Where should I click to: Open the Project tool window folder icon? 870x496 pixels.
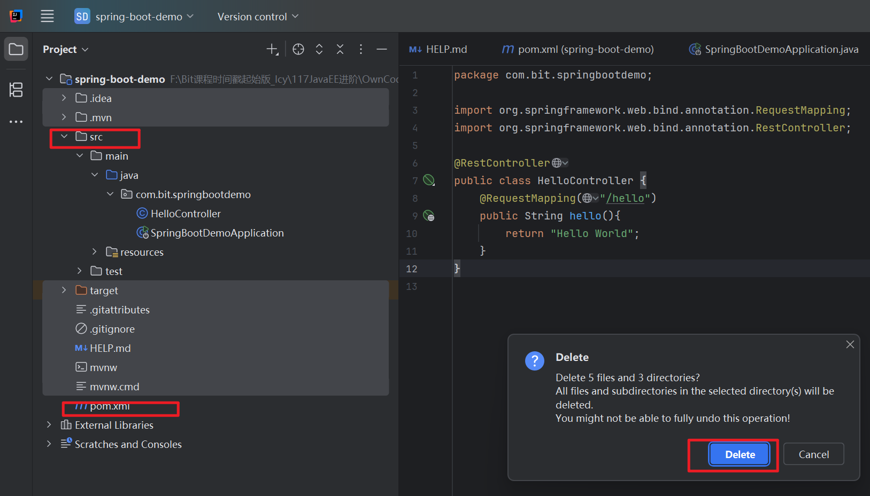(16, 49)
